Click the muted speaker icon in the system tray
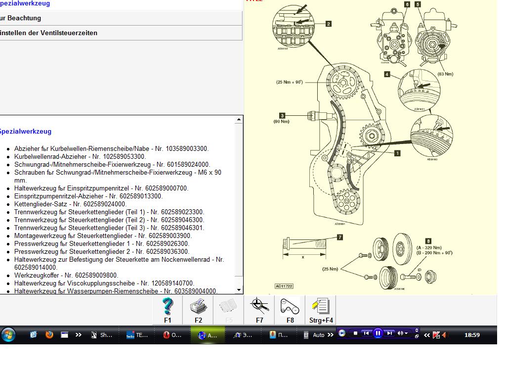 [445, 335]
